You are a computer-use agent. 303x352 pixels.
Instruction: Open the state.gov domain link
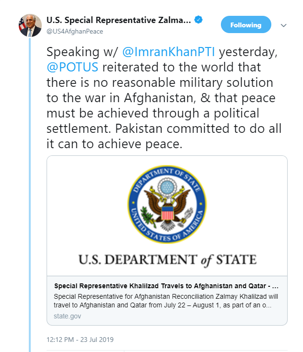[67, 316]
